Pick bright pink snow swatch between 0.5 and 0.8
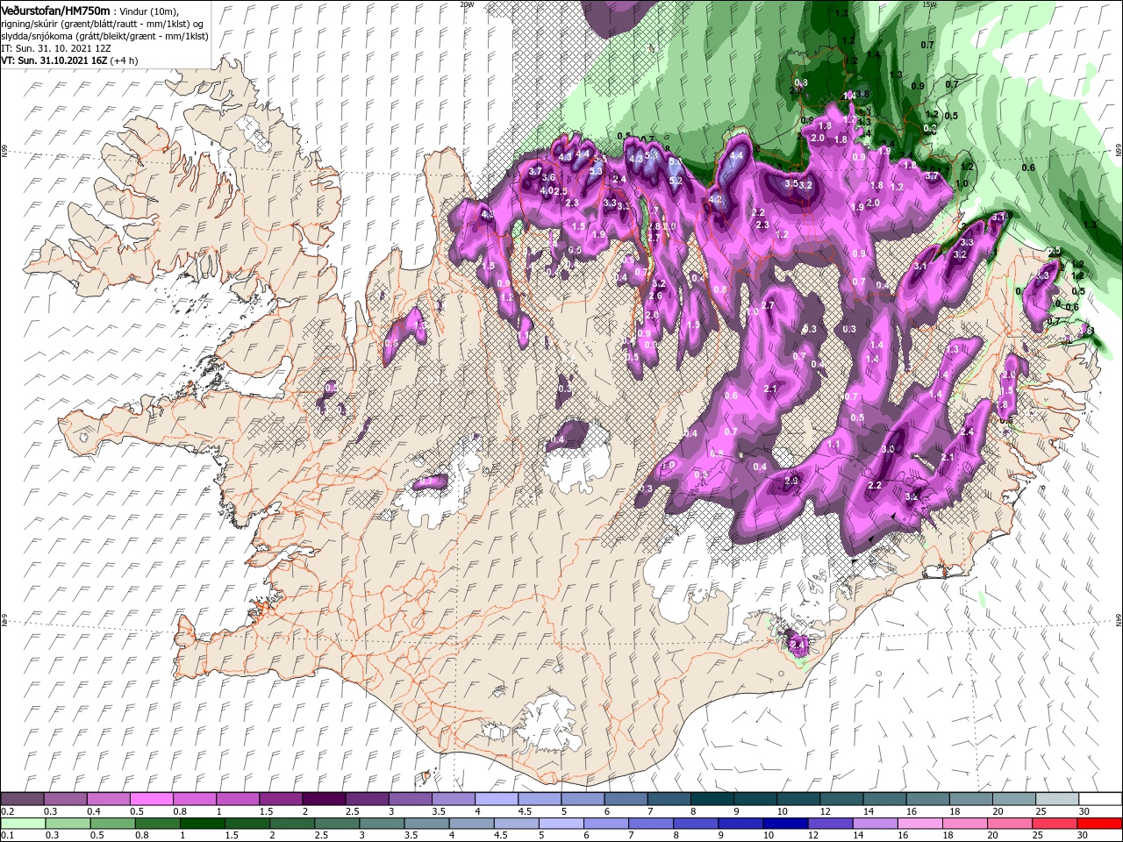The image size is (1123, 842). [x=153, y=799]
